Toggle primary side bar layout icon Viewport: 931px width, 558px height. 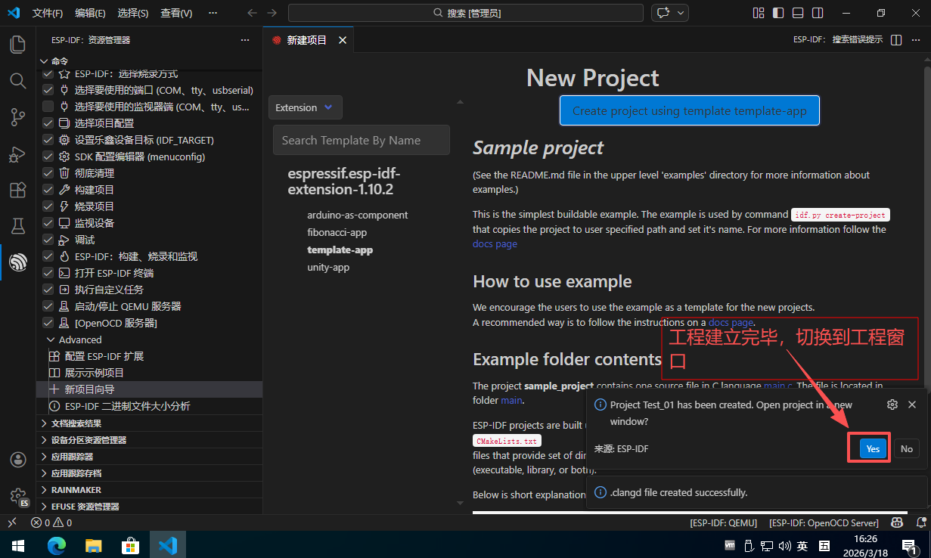[x=778, y=13]
